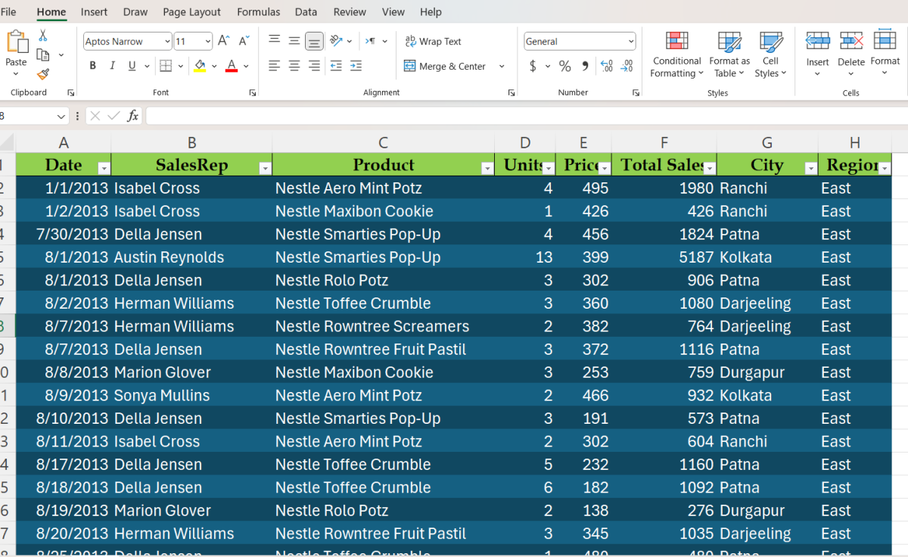Click the Increase Indent icon

coord(355,66)
